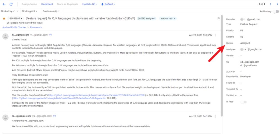280x134 pixels.
Task: Expand the Hotlists (2) dropdown
Action: 90,4
